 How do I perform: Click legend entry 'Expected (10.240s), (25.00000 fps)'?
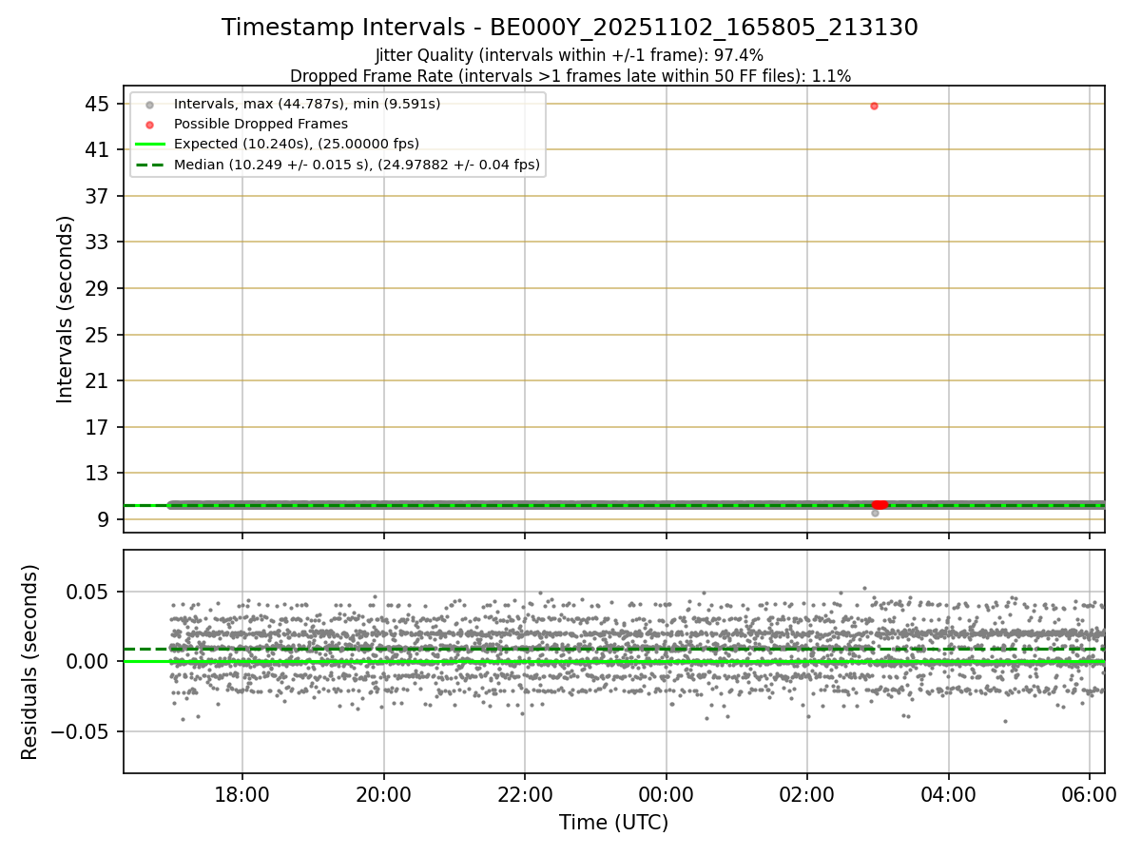coord(297,144)
